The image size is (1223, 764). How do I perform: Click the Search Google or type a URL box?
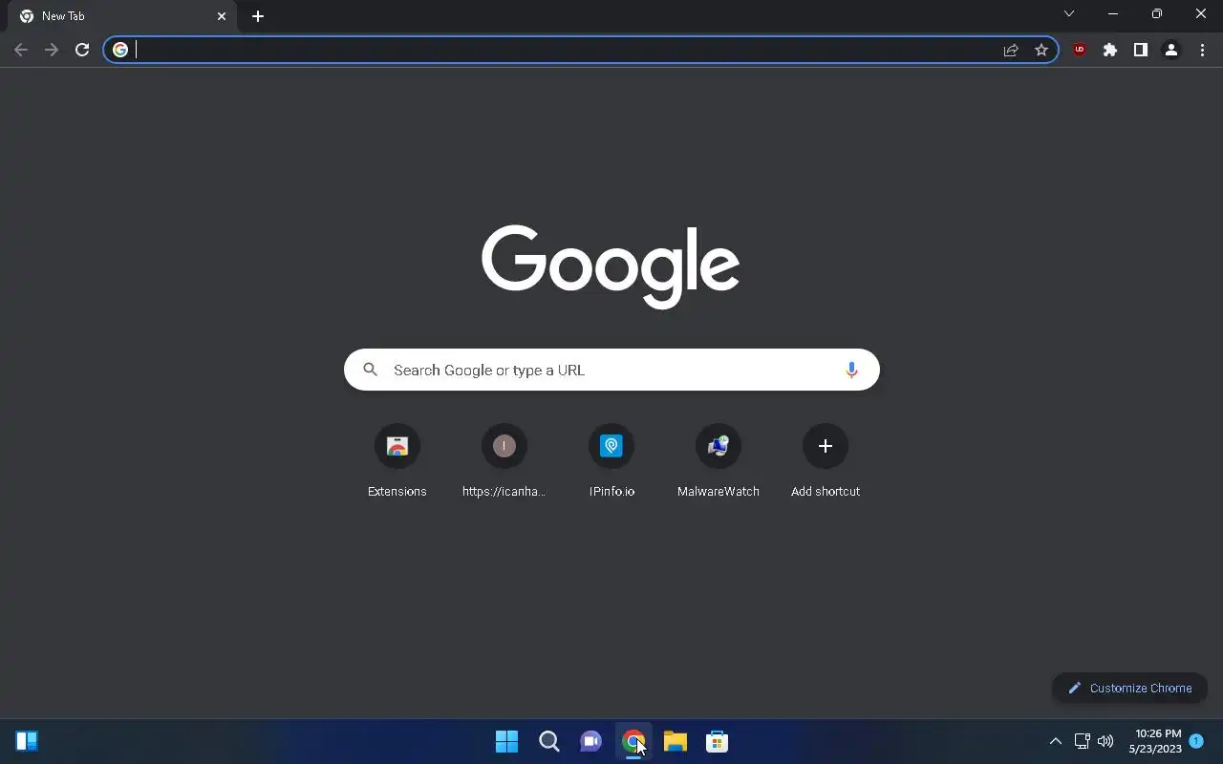(611, 370)
